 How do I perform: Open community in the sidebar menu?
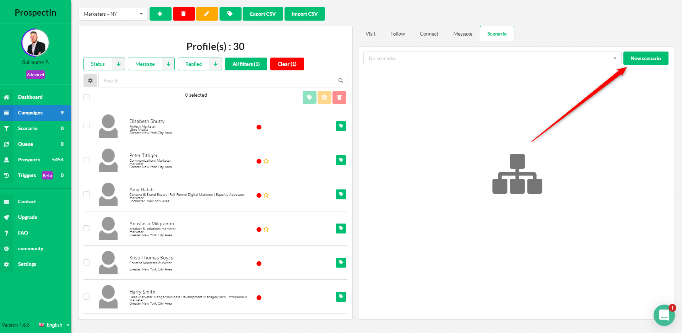coord(36,248)
